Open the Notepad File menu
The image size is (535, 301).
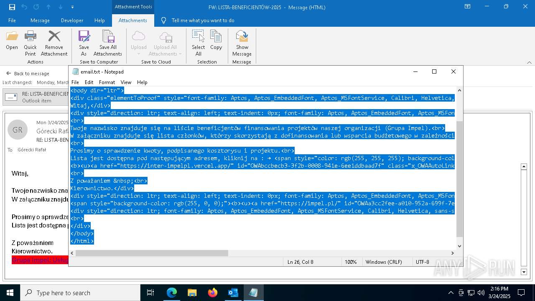coord(75,82)
